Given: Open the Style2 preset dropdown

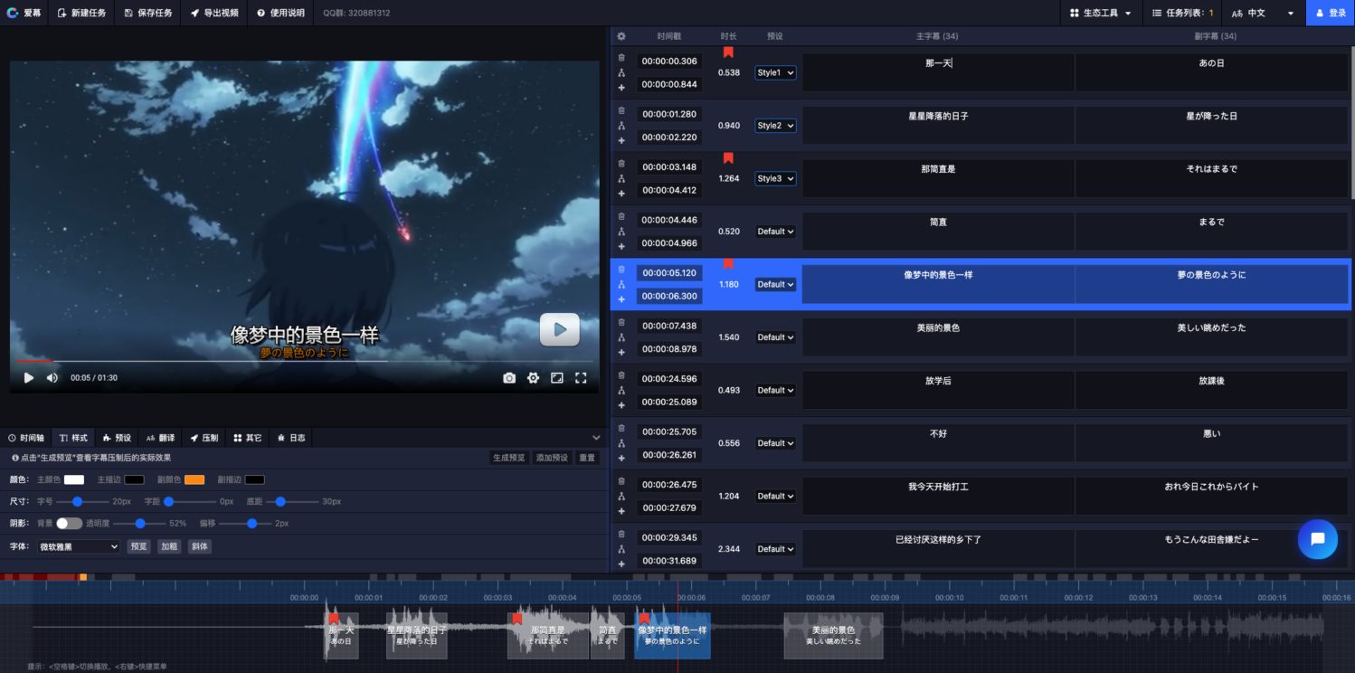Looking at the screenshot, I should click(776, 126).
